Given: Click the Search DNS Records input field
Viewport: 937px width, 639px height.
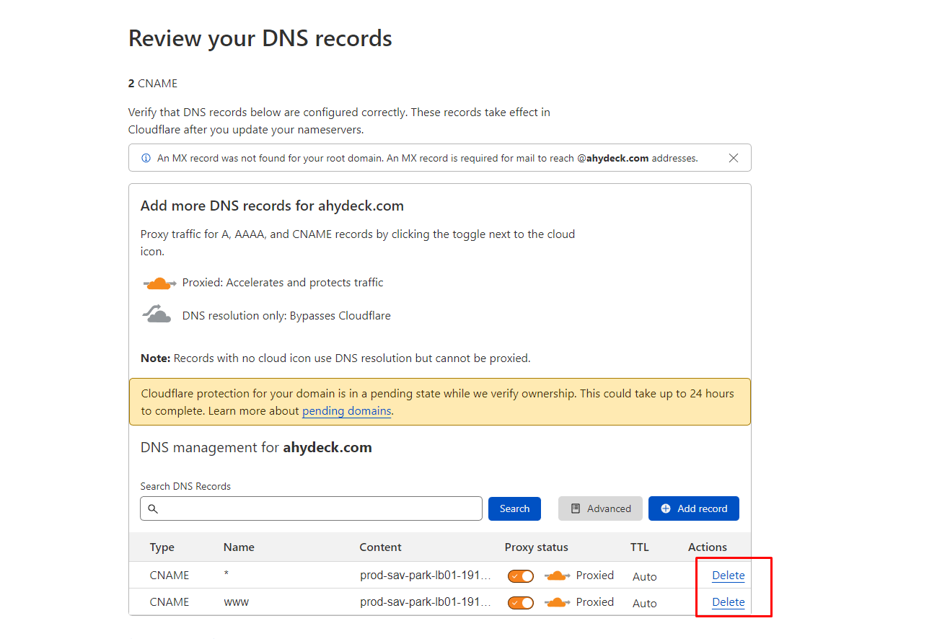Looking at the screenshot, I should click(x=311, y=508).
